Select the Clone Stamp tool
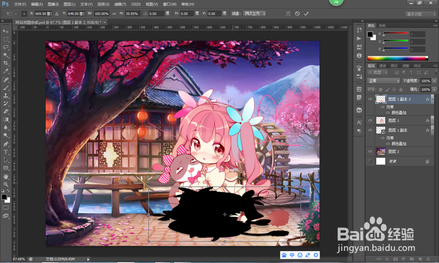The height and width of the screenshot is (263, 439). [x=6, y=96]
